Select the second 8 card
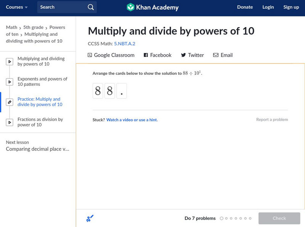Screen dimensions: 305x227 [110, 91]
